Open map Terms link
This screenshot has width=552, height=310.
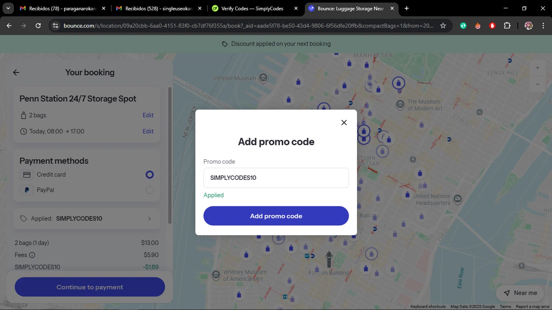[505, 306]
